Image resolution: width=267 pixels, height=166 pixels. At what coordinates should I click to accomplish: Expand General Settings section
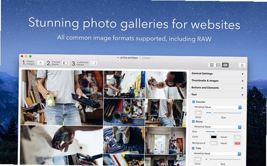(218, 74)
